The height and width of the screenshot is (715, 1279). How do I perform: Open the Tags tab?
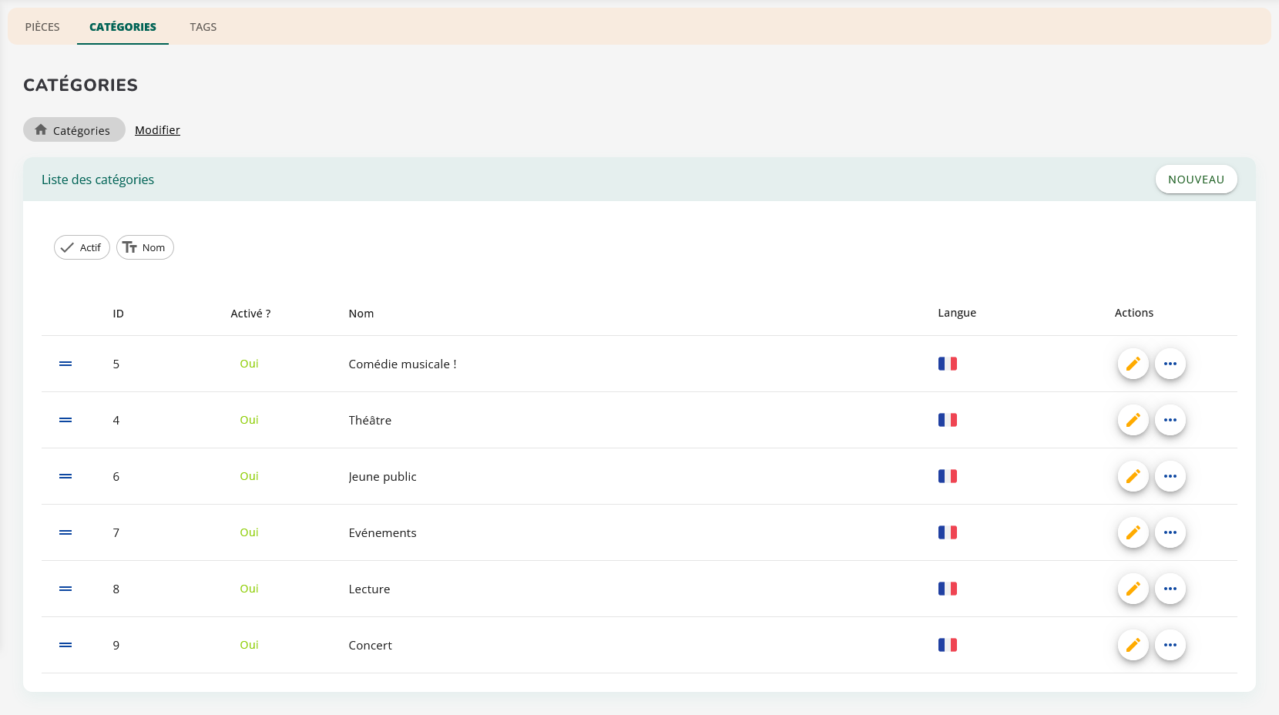(x=203, y=27)
